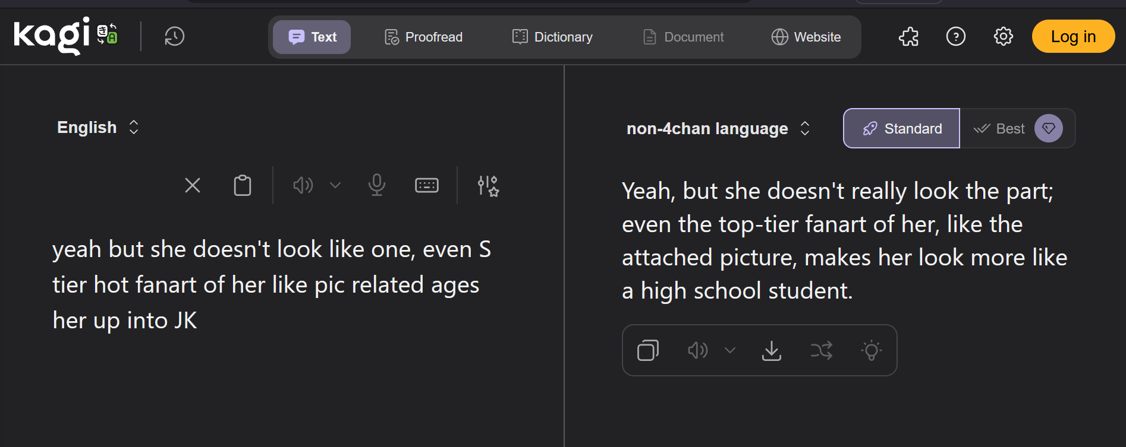Open the Document tab
Screen dimensions: 1126x447
pyautogui.click(x=684, y=37)
